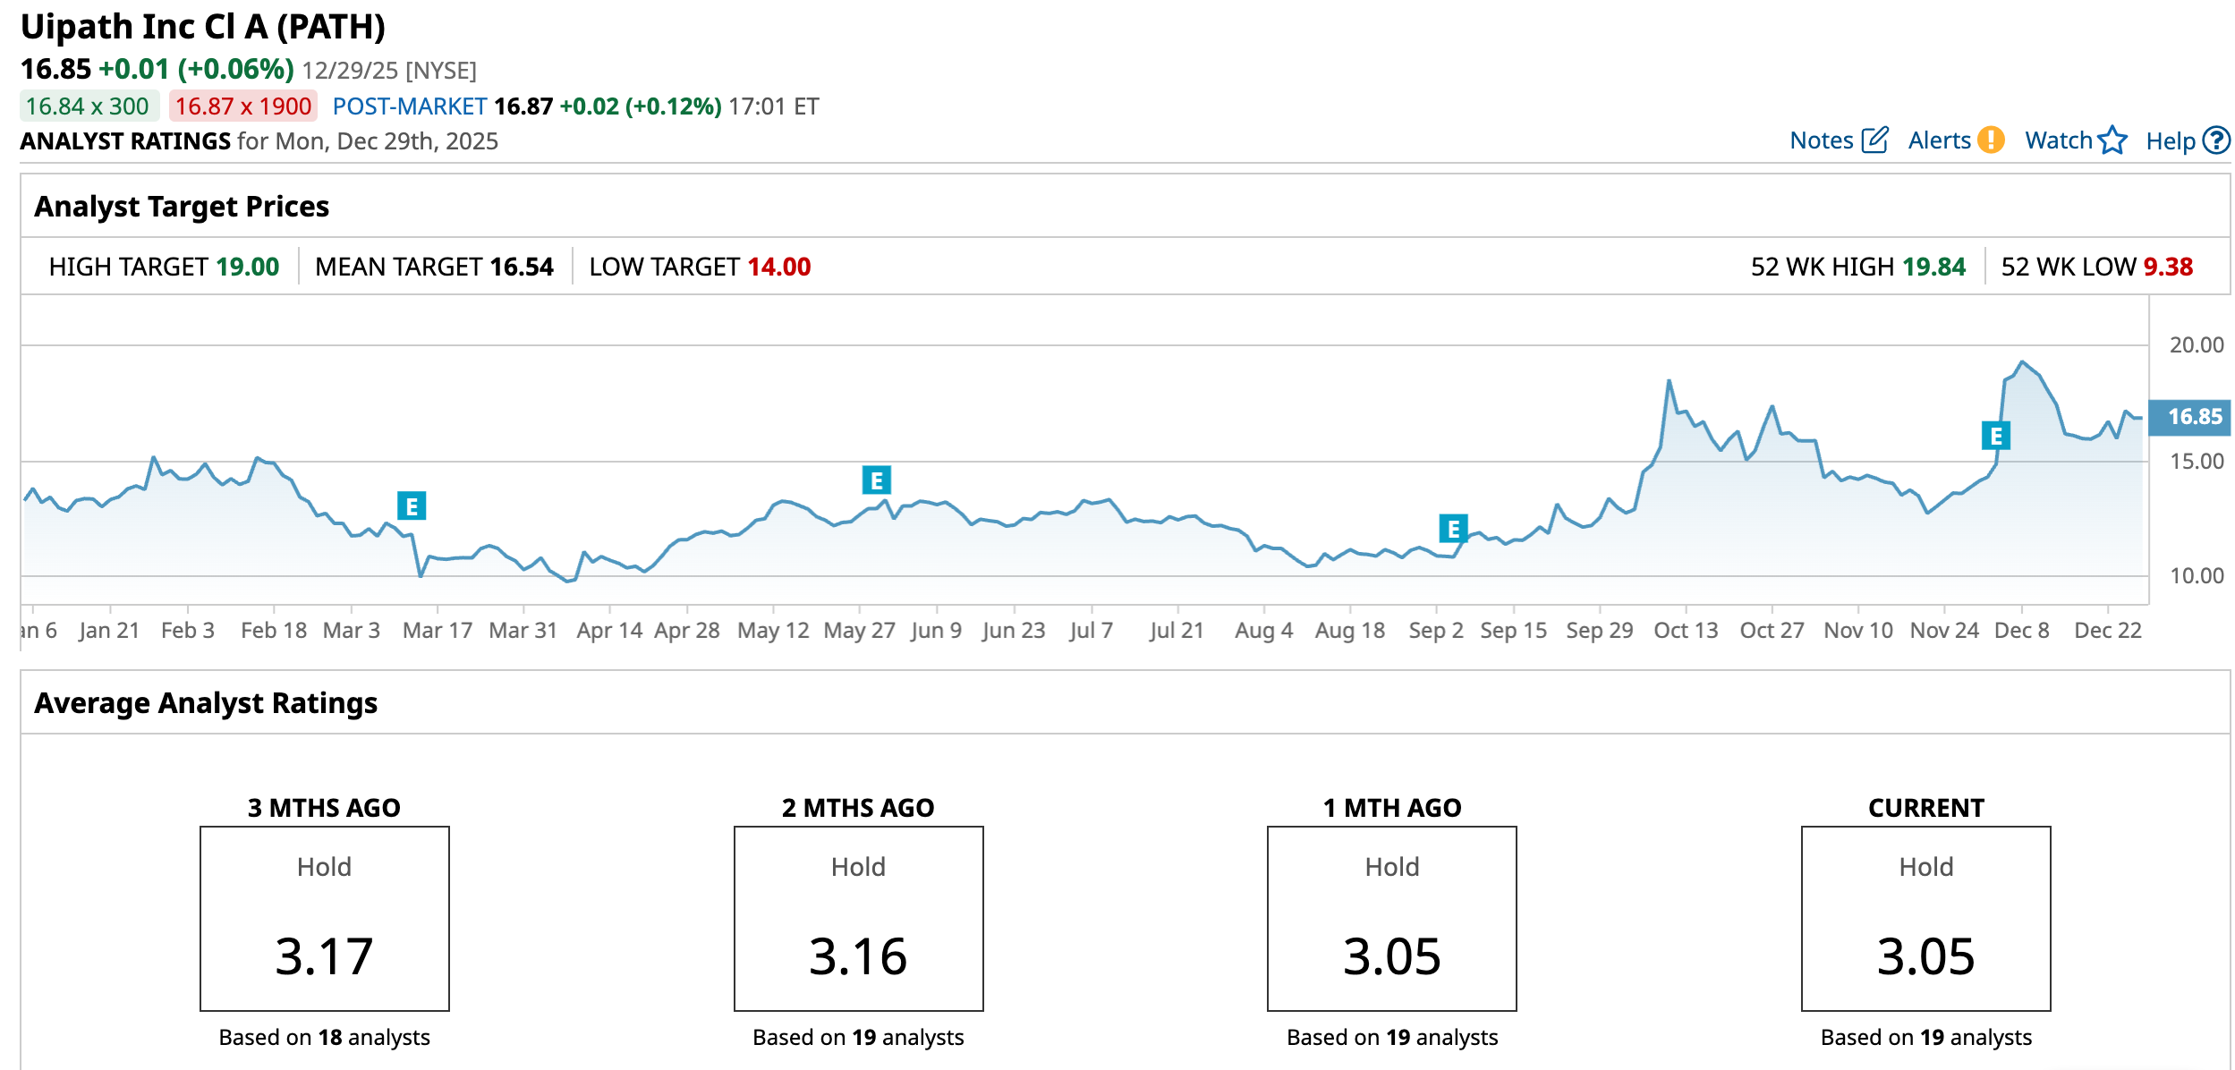Click the earnings E marker near Dec 8
Image resolution: width=2235 pixels, height=1070 pixels.
click(1995, 436)
